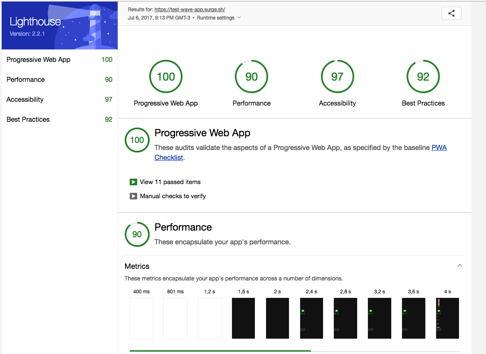Open the Runtime settings dropdown
The image size is (486, 354).
[x=219, y=18]
